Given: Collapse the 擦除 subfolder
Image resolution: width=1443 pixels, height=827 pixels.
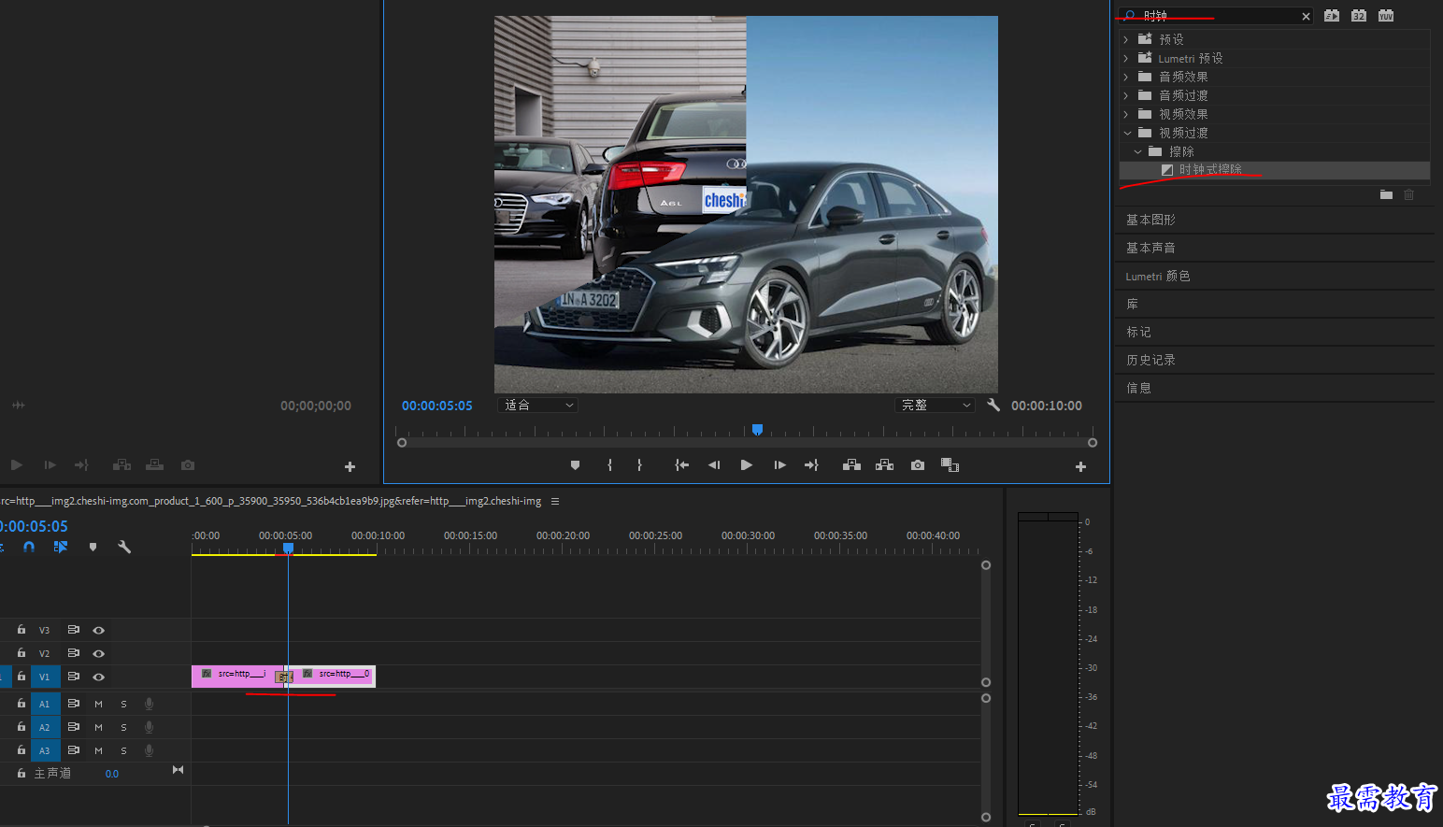Looking at the screenshot, I should coord(1137,151).
